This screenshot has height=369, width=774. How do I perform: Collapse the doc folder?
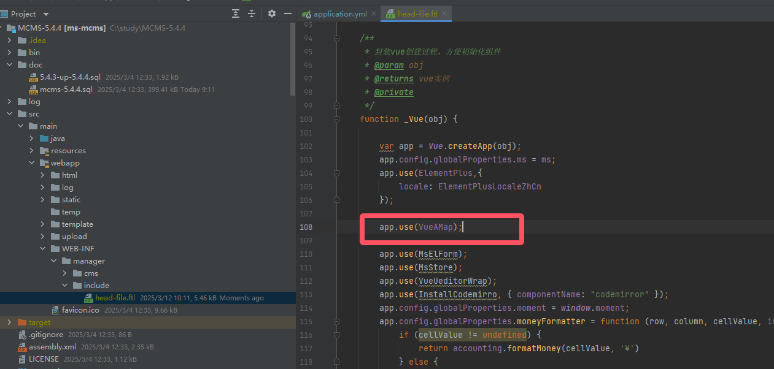pos(10,65)
